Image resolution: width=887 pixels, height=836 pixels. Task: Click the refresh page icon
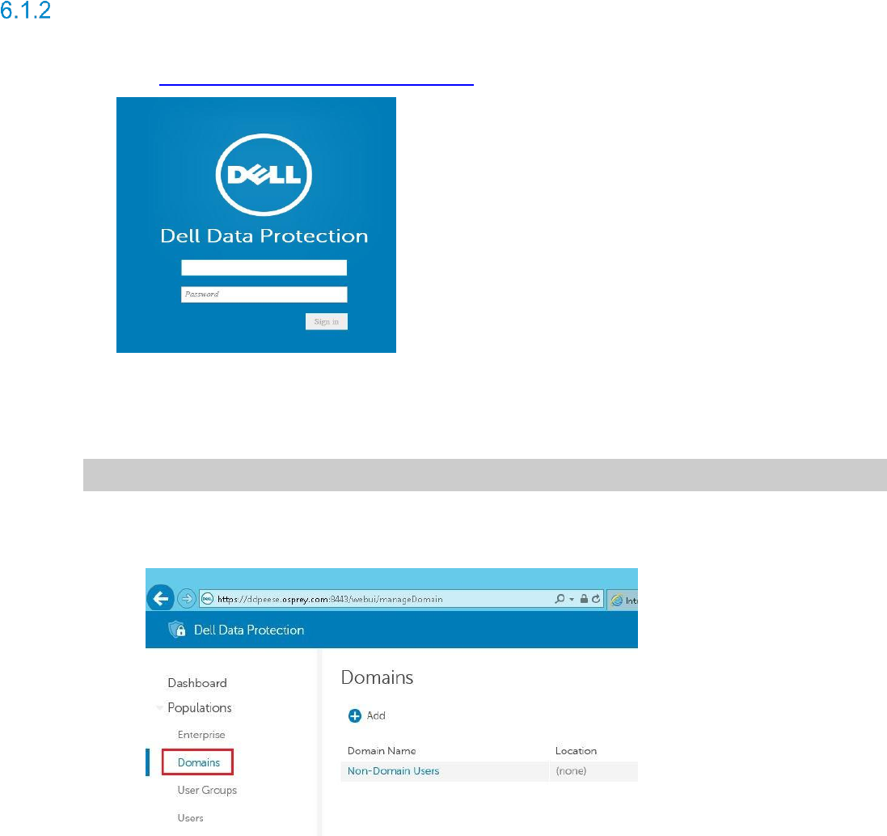tap(596, 598)
